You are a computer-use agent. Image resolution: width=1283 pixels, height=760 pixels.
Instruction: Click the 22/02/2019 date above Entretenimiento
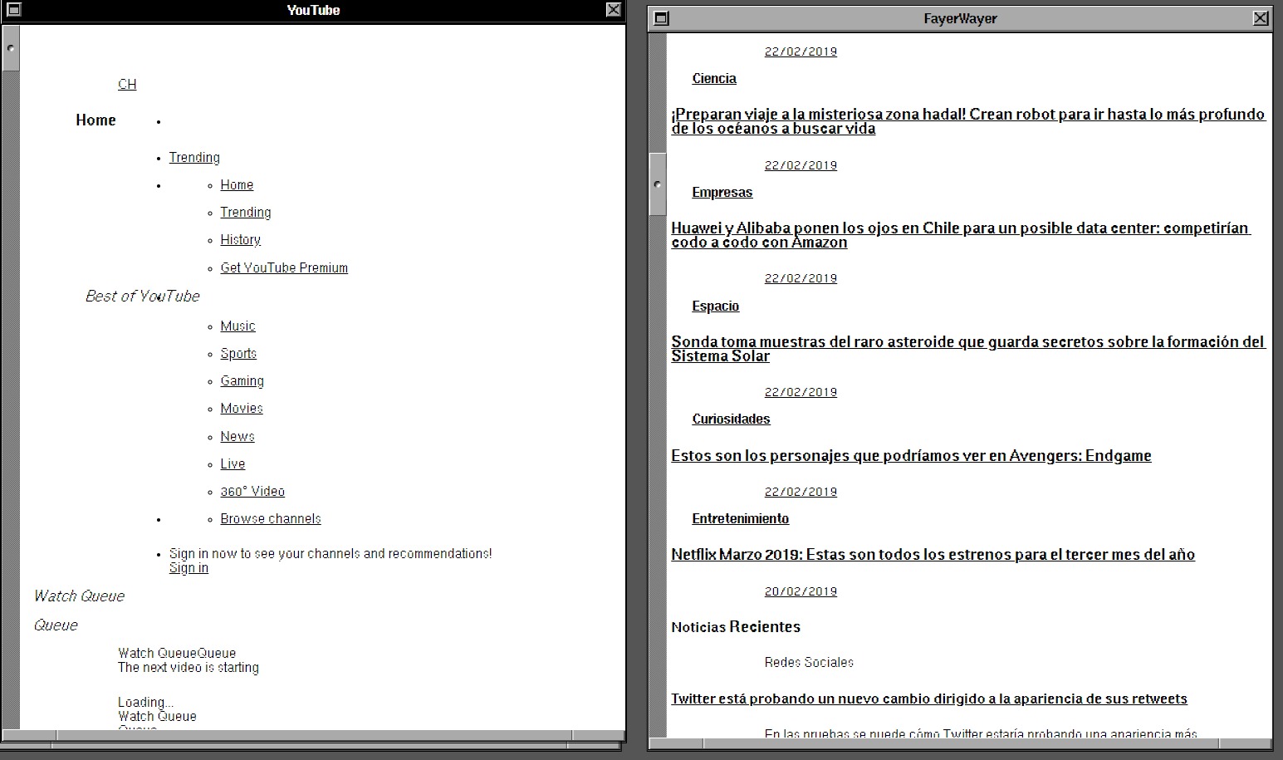801,492
